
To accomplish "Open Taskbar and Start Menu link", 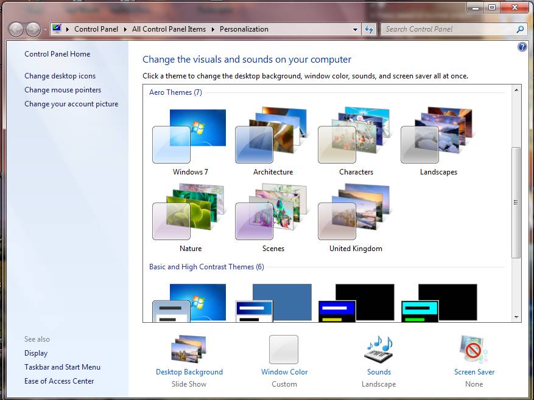I will point(62,367).
